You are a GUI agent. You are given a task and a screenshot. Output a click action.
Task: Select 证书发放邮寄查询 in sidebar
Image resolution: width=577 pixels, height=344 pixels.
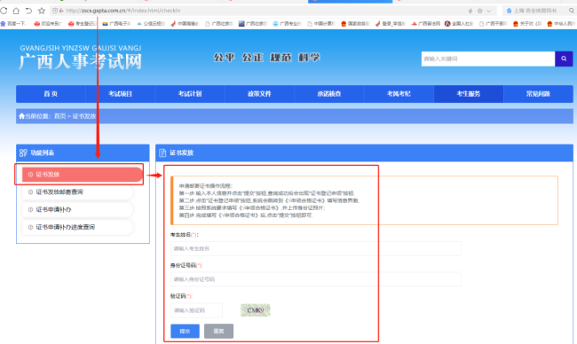click(77, 192)
